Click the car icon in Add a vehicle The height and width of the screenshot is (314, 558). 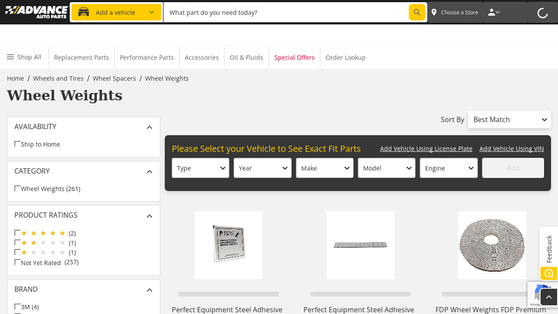point(84,13)
